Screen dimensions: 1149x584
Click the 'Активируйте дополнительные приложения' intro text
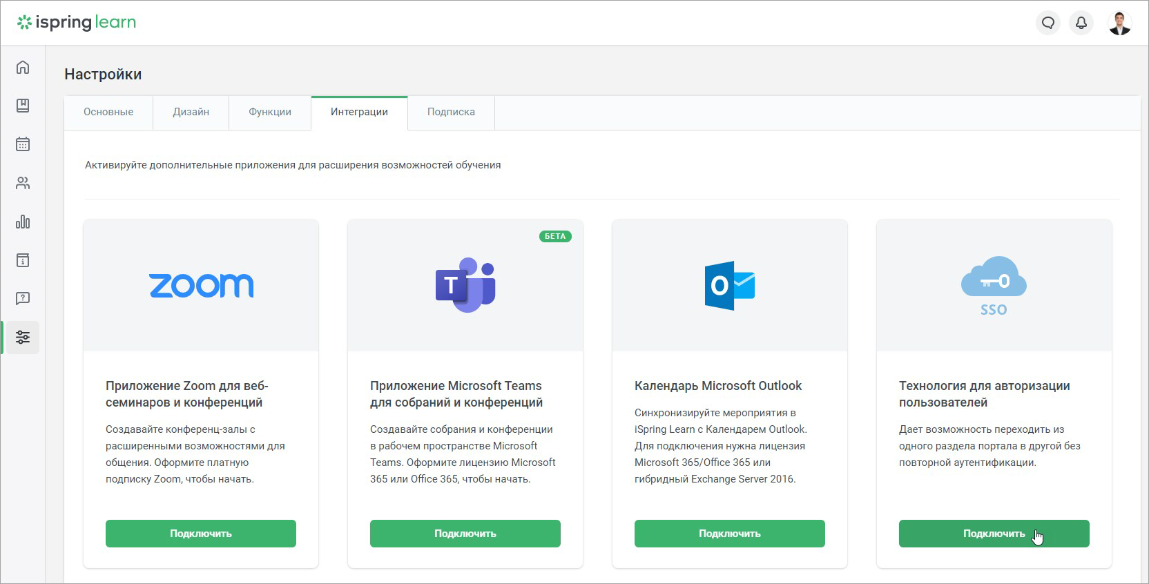tap(293, 165)
